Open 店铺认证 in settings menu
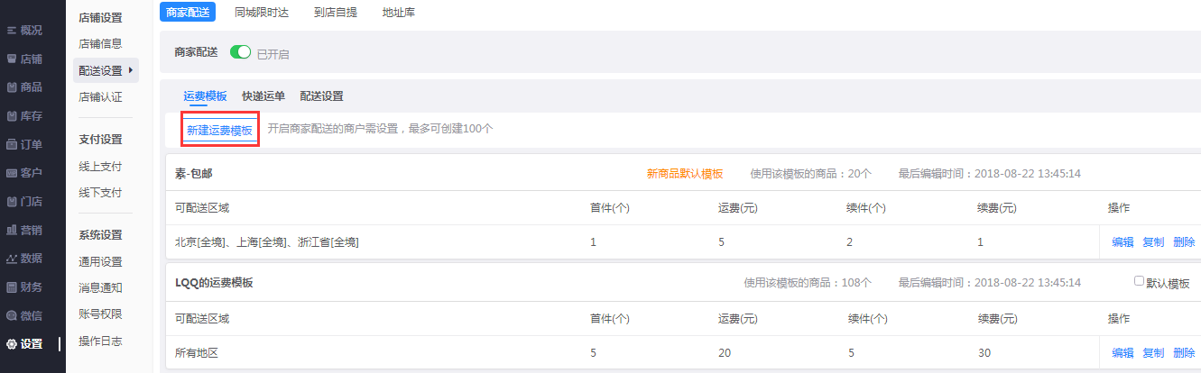This screenshot has height=373, width=1201. coord(100,97)
